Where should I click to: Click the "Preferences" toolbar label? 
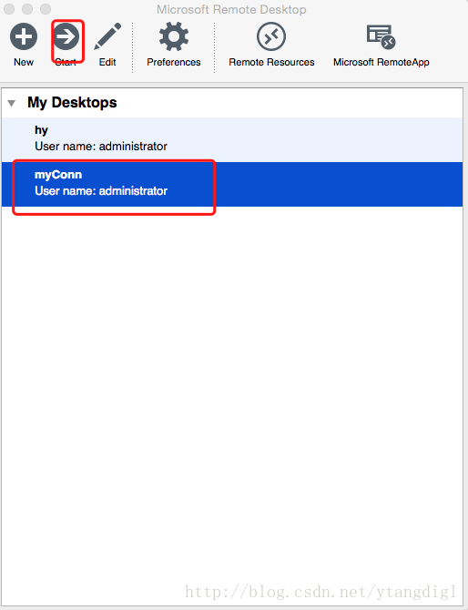coord(174,62)
